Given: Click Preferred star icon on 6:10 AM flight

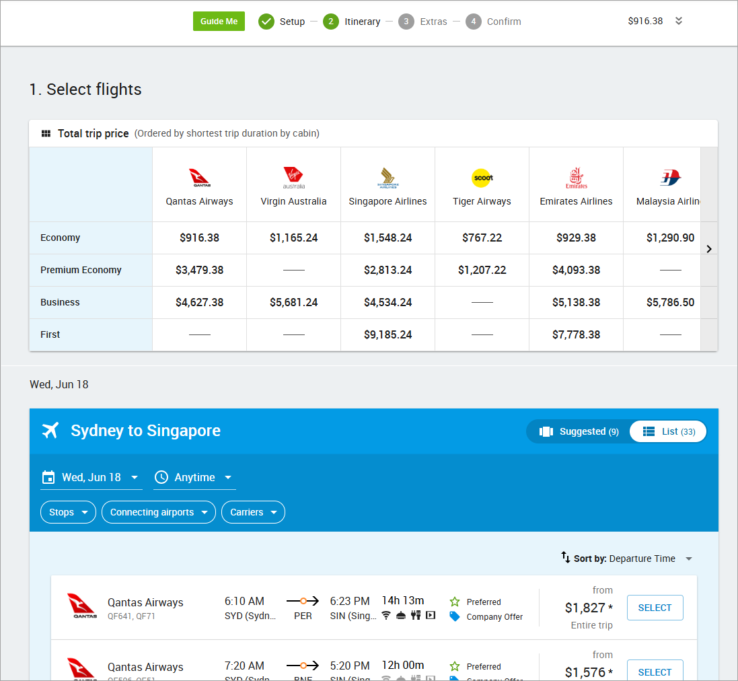Looking at the screenshot, I should tap(455, 602).
